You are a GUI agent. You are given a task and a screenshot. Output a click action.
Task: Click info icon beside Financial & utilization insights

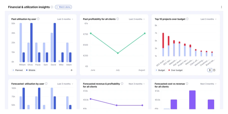52,7
